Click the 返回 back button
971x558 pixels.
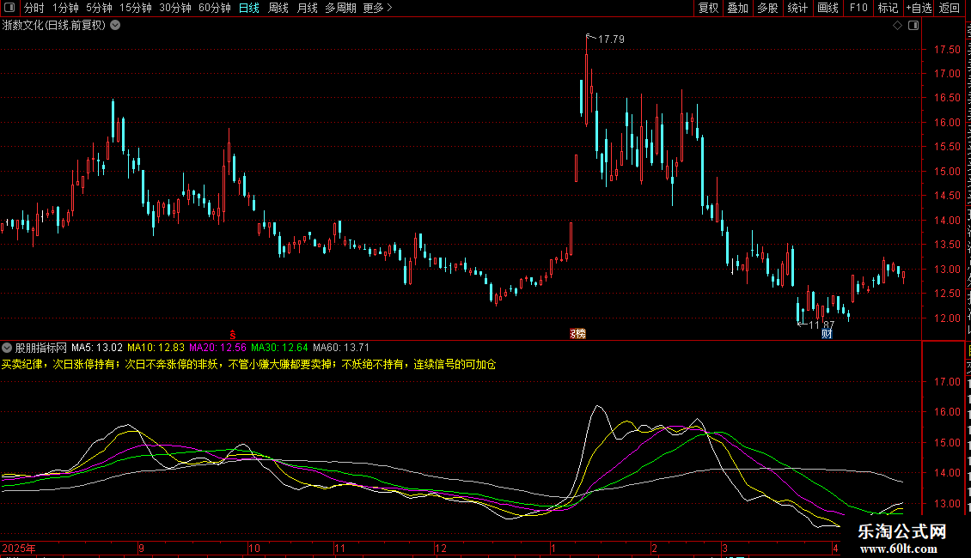point(949,8)
